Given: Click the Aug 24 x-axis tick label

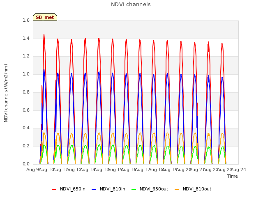Looking at the screenshot, I should tap(238, 170).
